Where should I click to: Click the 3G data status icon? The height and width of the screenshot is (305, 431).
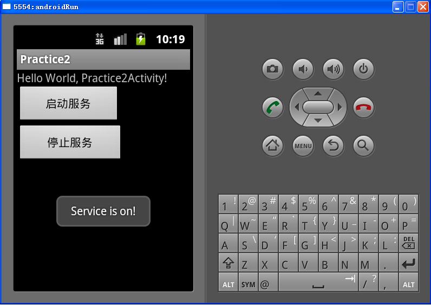(100, 39)
